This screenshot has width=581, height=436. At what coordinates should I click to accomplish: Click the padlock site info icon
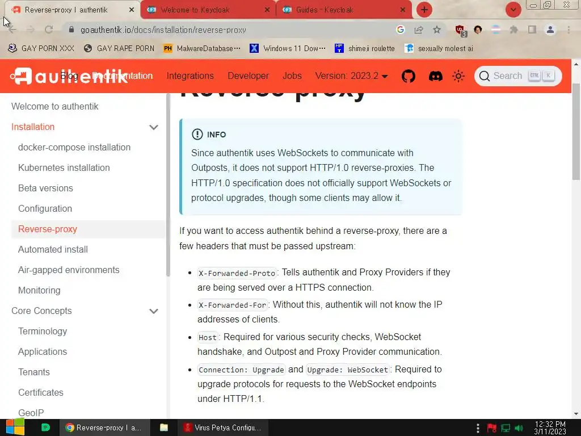[71, 30]
